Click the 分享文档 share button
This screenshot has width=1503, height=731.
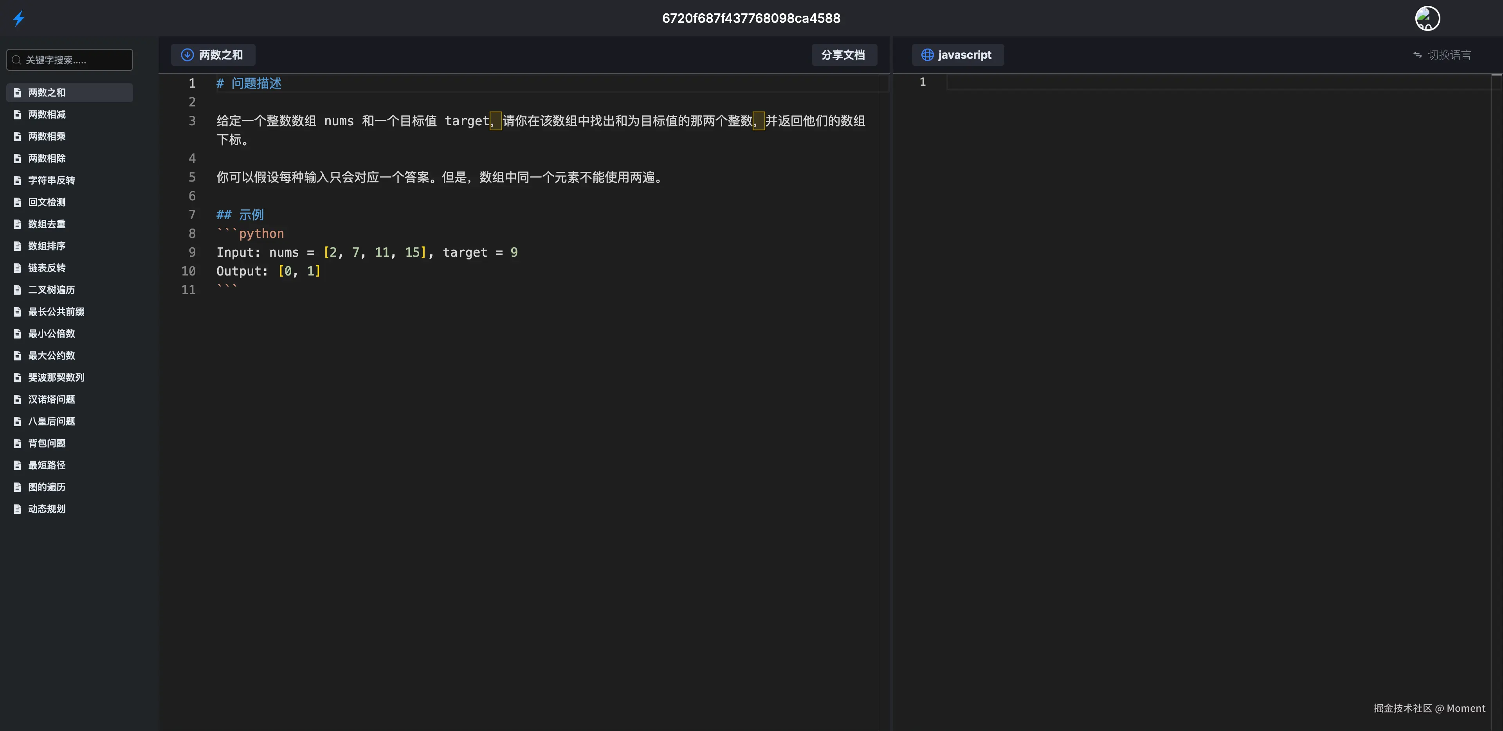tap(844, 55)
